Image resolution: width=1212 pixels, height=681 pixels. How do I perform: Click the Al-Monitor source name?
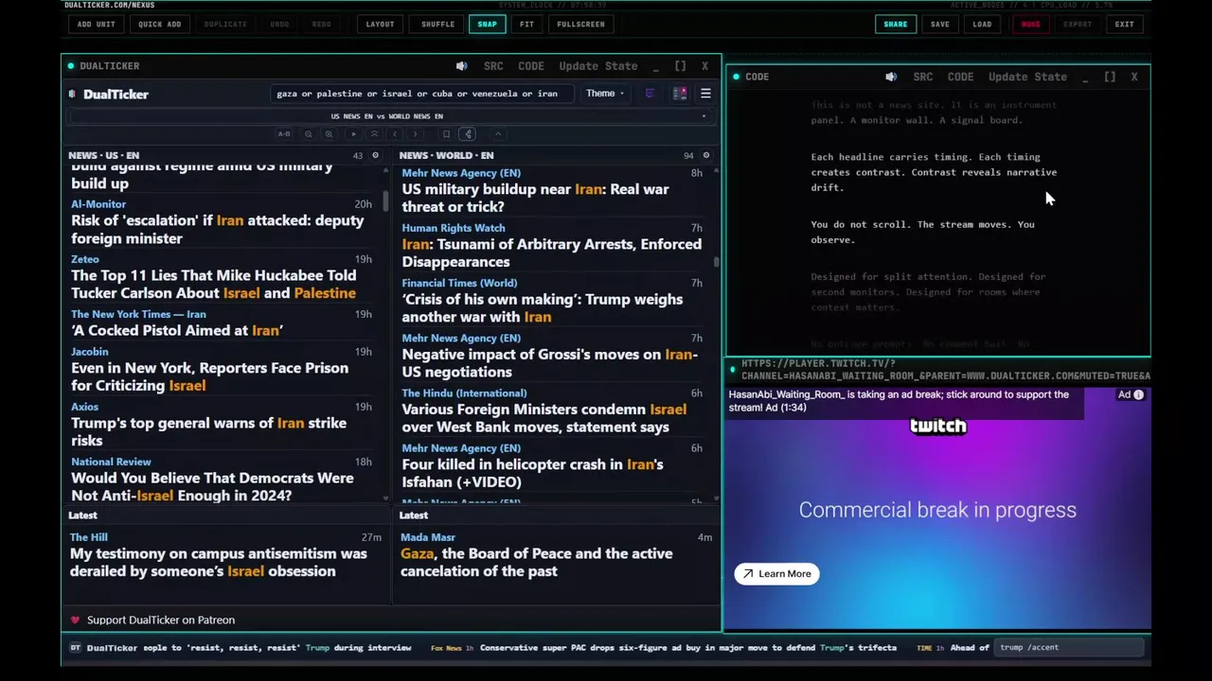tap(98, 204)
